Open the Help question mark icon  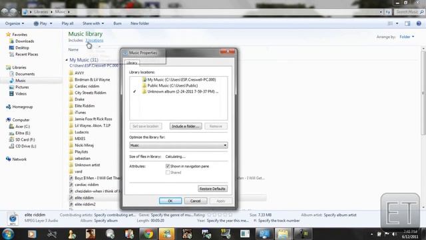point(419,23)
